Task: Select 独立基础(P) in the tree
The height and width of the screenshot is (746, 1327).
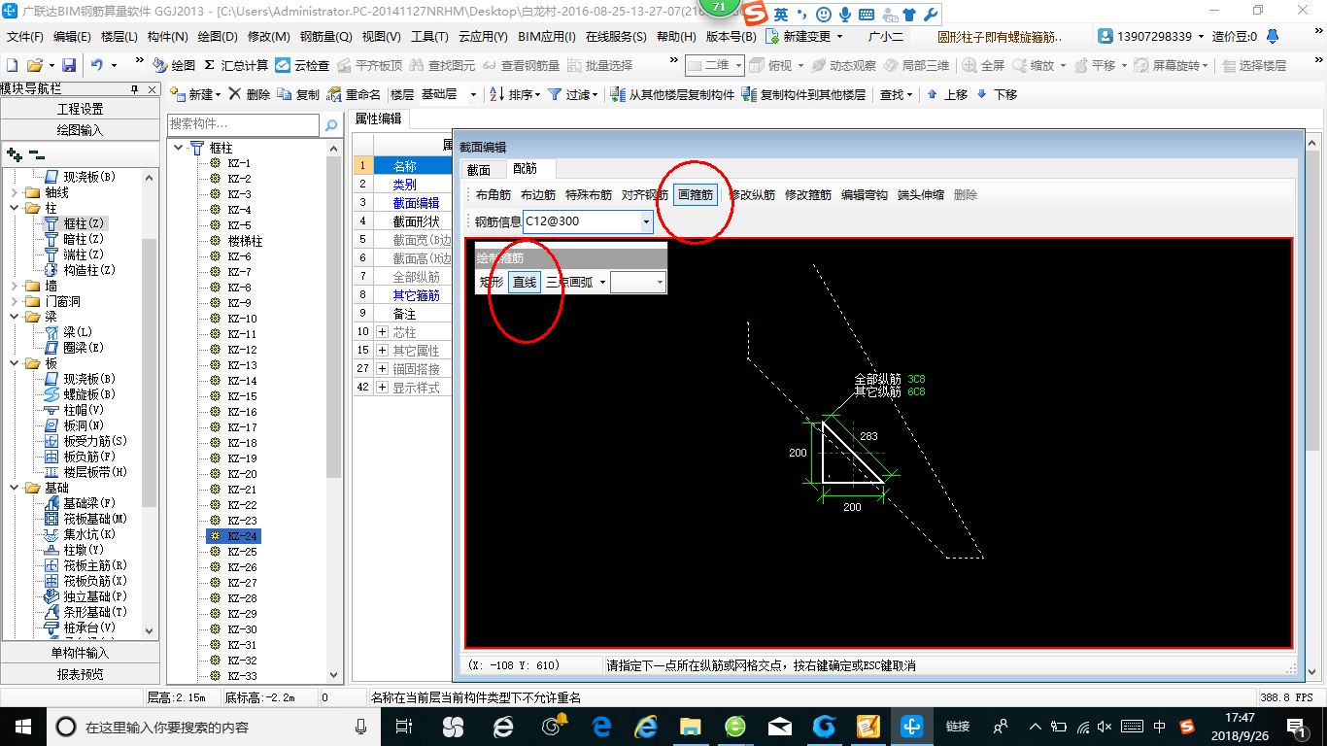Action: point(87,596)
